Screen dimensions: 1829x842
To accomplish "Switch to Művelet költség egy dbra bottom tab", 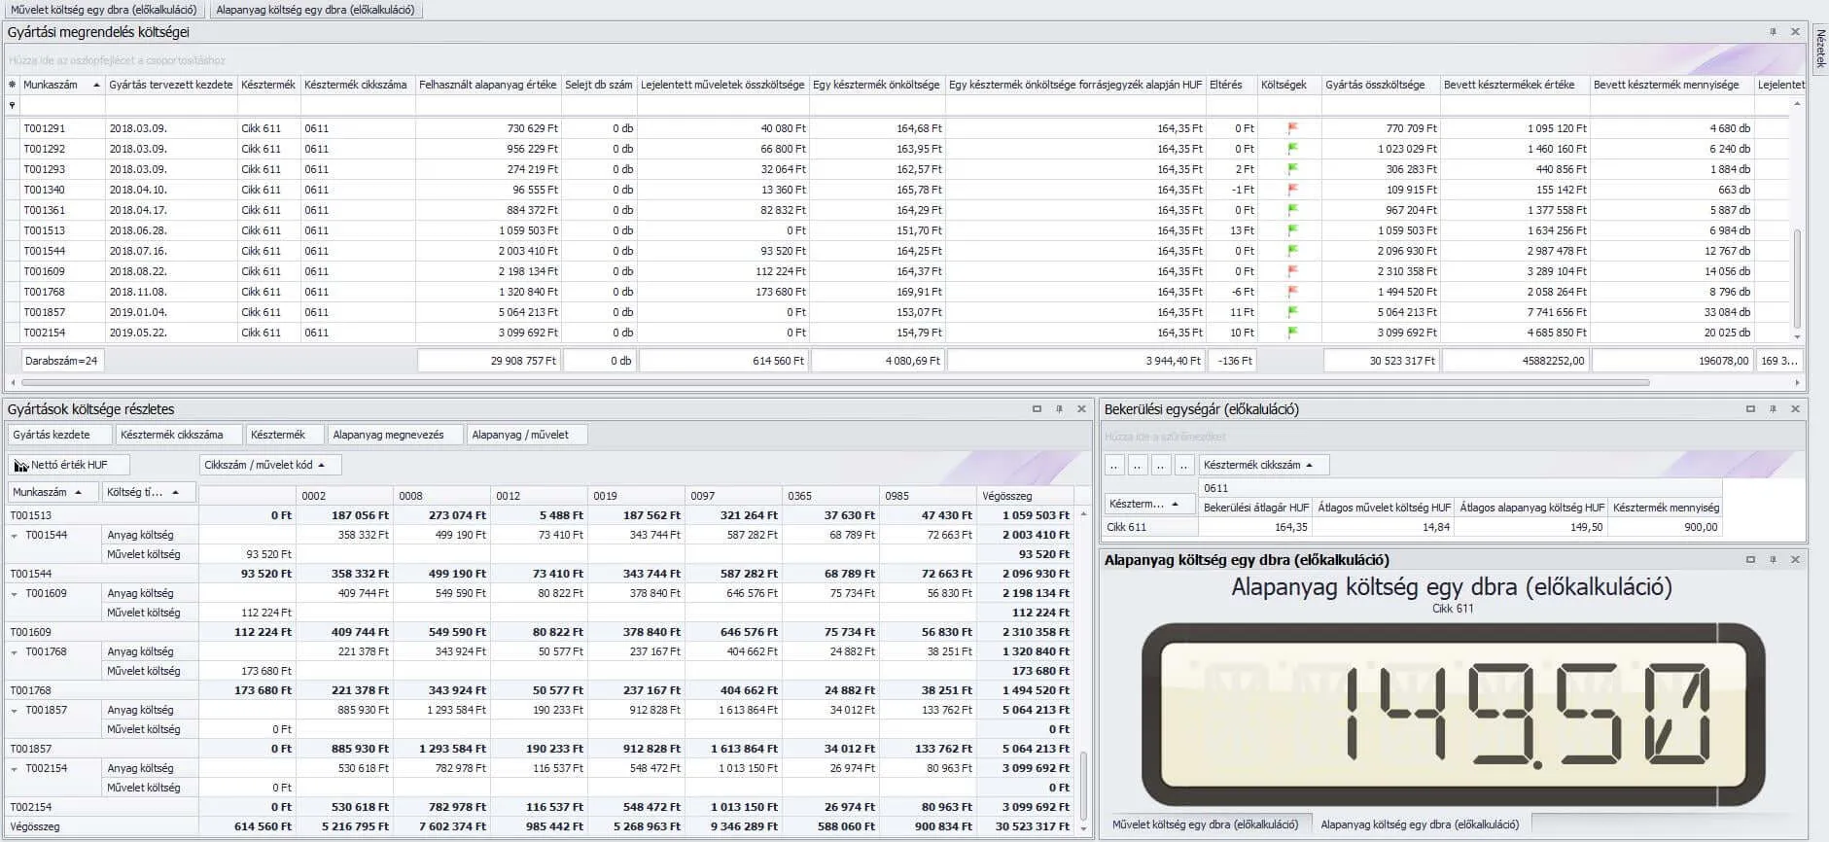I will 1205,824.
